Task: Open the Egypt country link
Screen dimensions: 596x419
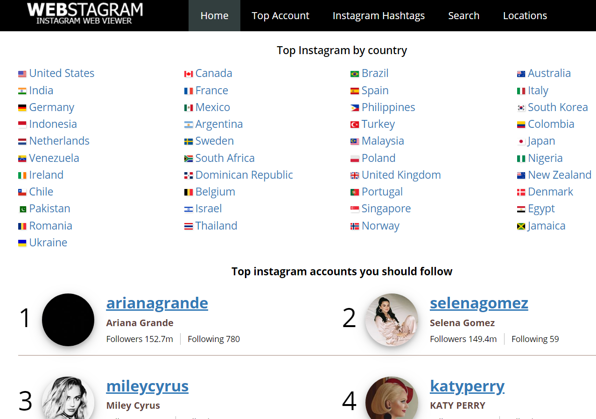Action: pyautogui.click(x=541, y=209)
